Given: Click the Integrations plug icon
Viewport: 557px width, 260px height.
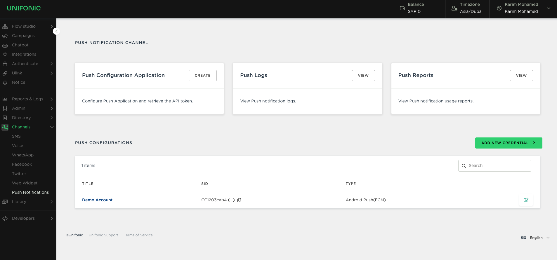Looking at the screenshot, I should point(5,55).
